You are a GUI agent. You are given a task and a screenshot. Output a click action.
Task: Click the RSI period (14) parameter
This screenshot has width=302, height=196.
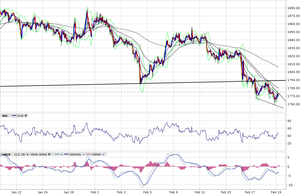20,116
